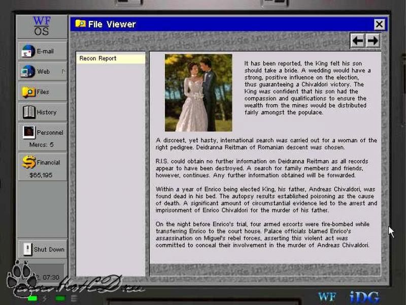Open the Files viewer
This screenshot has width=406, height=305.
click(42, 92)
